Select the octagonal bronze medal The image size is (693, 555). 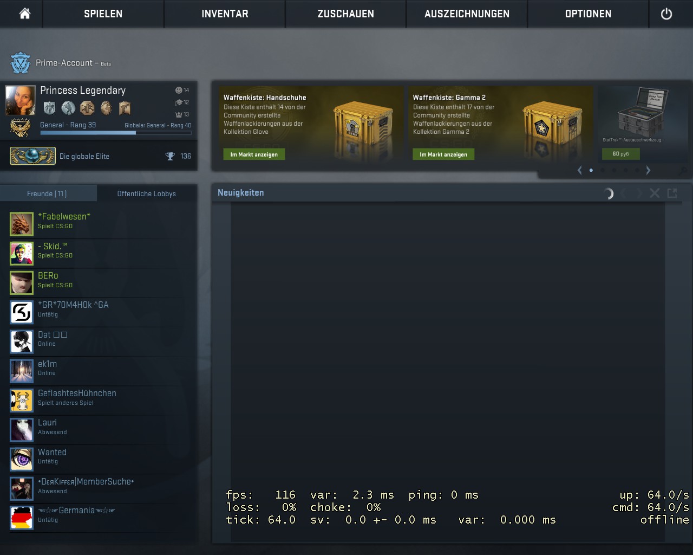(87, 108)
